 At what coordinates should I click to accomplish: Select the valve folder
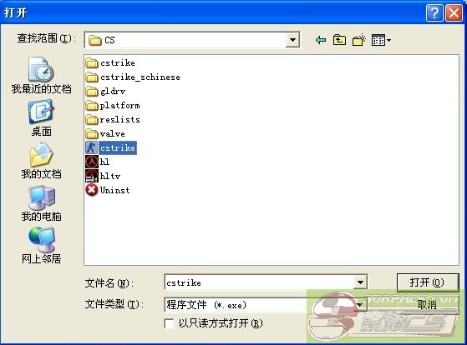(x=105, y=133)
